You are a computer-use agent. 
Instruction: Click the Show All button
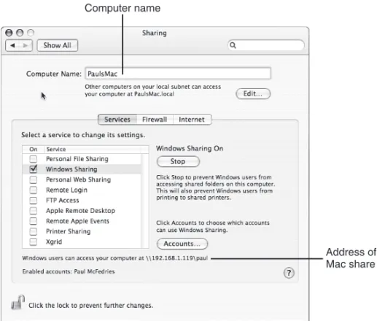click(58, 45)
